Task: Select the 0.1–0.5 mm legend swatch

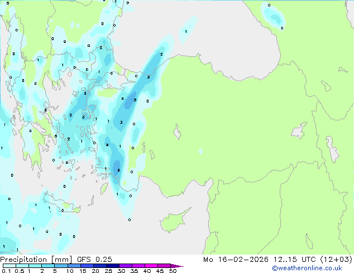Action: coord(9,266)
